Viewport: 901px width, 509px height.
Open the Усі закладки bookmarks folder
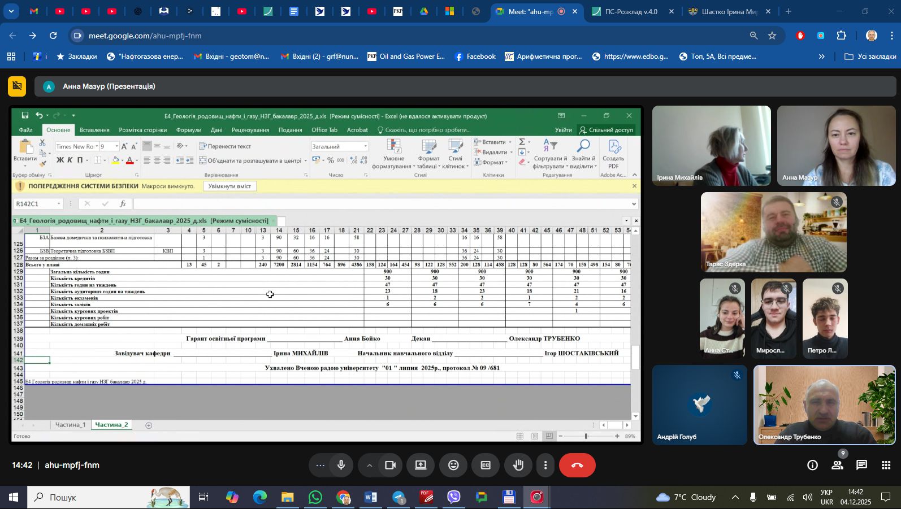tap(870, 56)
